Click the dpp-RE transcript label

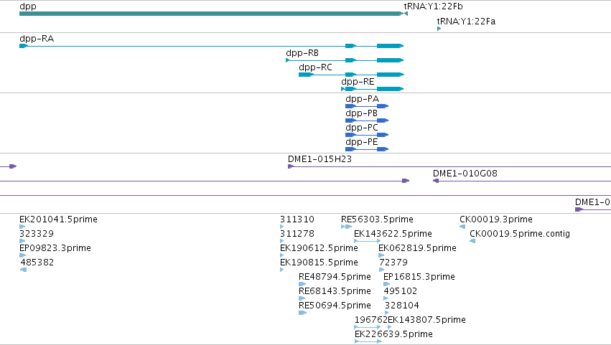pyautogui.click(x=358, y=82)
